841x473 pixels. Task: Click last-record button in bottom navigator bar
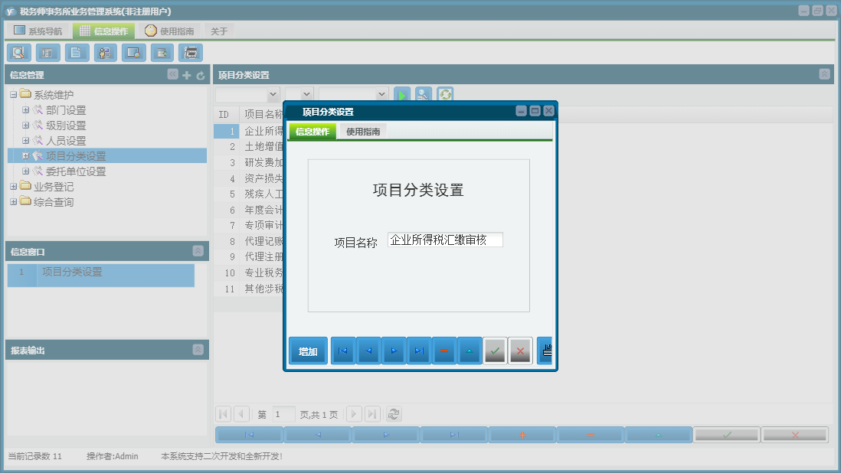point(453,435)
